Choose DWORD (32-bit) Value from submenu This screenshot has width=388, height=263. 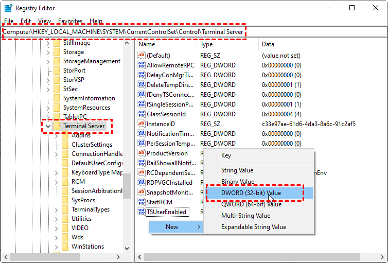[251, 192]
